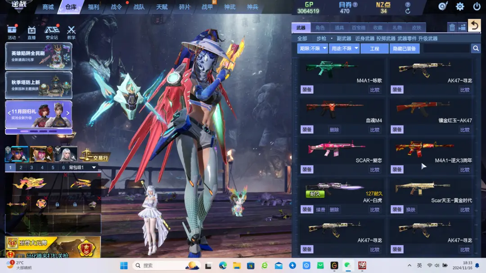Click the return arrow back button
Screen dimensions: 486x273
(x=474, y=25)
